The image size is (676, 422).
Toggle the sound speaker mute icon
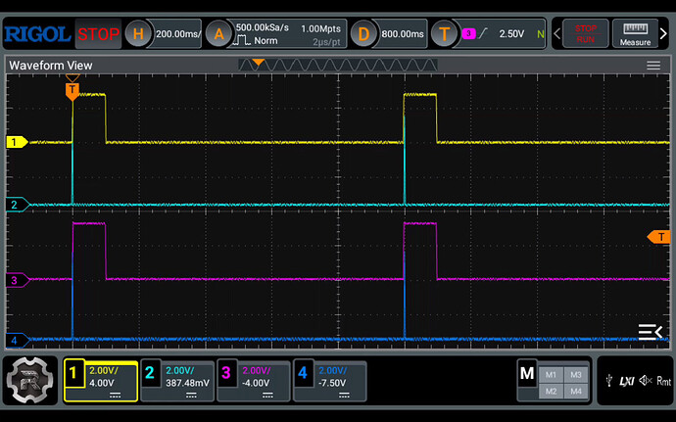644,380
